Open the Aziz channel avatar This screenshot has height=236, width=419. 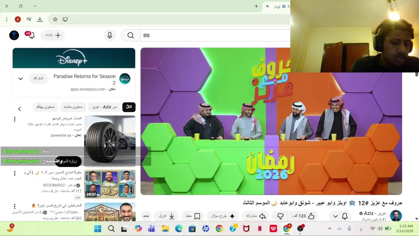396,216
